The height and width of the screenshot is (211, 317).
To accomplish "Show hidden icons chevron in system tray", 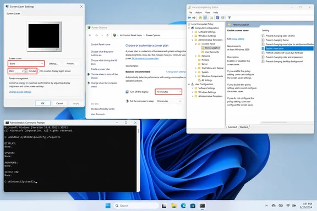I will pos(266,206).
